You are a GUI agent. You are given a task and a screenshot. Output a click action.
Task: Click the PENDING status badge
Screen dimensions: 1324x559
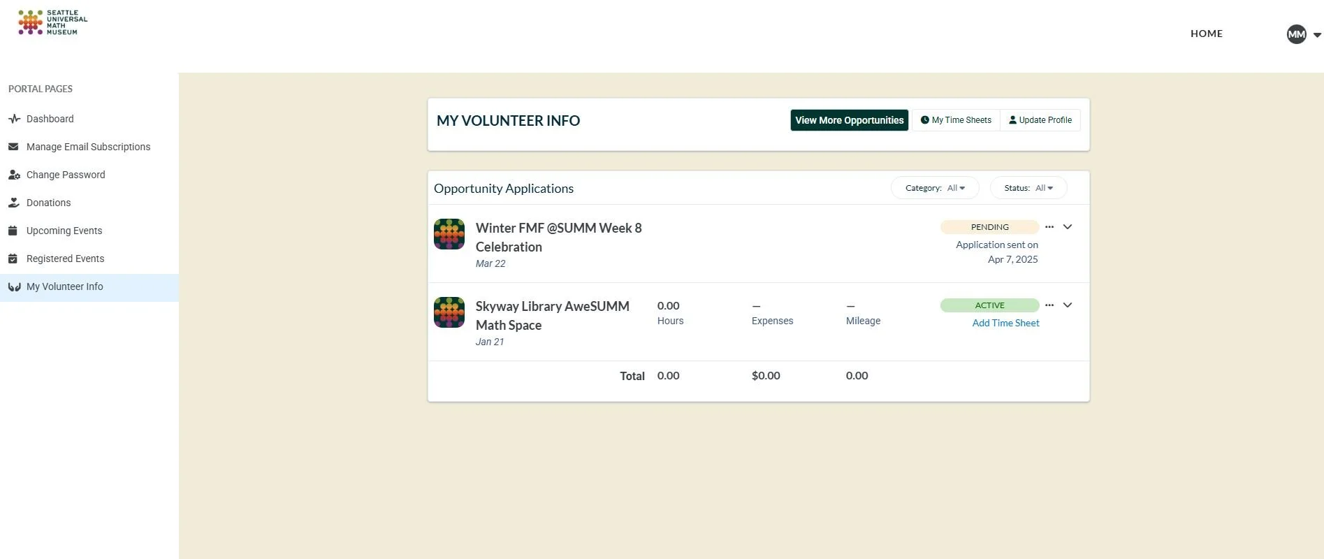pyautogui.click(x=989, y=227)
